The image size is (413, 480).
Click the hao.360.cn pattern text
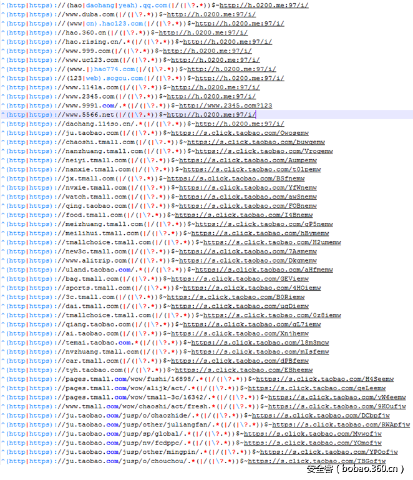[x=86, y=32]
